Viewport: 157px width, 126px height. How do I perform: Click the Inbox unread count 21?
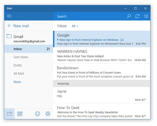48,49
